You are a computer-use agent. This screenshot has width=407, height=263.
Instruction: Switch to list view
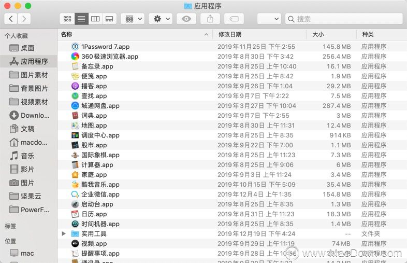coord(81,19)
